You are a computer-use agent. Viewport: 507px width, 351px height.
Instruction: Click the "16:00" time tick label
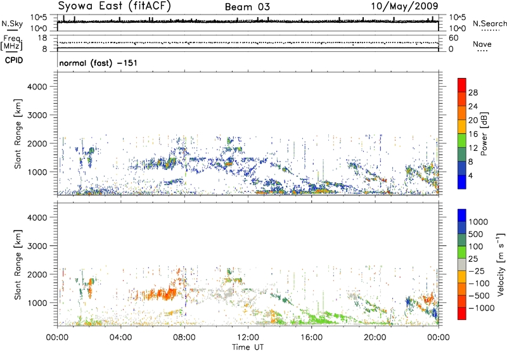[x=311, y=338]
